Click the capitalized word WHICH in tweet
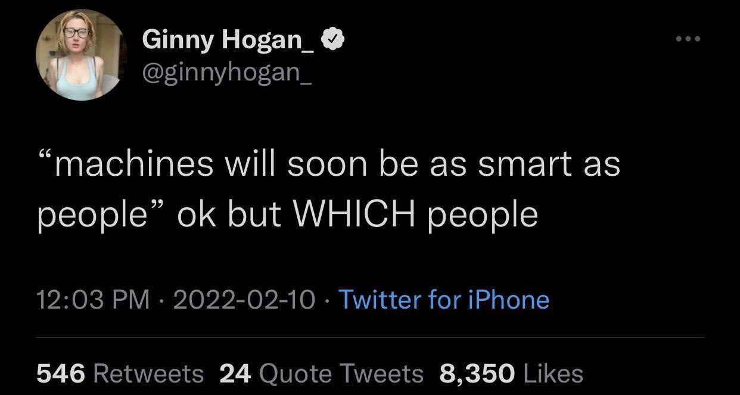Viewport: 740px width, 395px height. (355, 214)
